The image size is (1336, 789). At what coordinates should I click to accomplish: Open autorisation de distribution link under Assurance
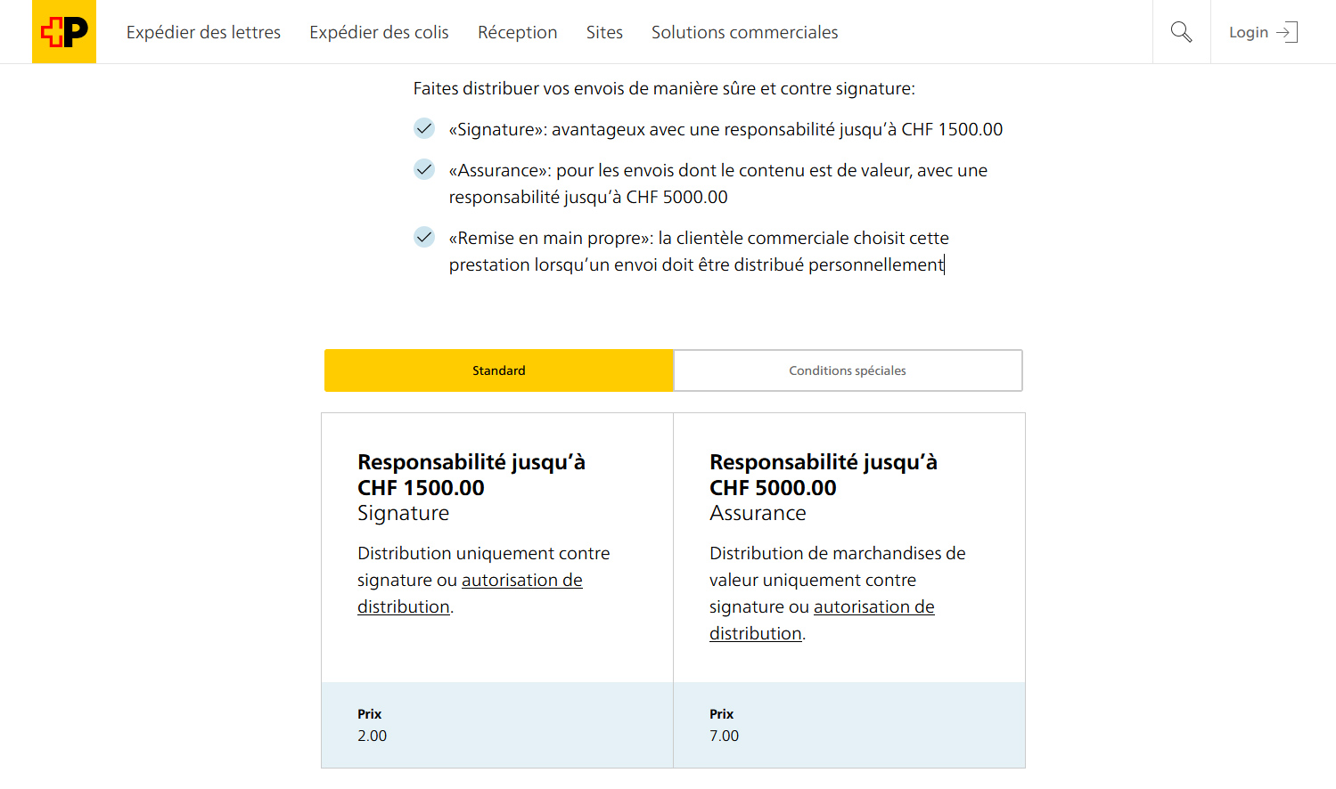[873, 607]
